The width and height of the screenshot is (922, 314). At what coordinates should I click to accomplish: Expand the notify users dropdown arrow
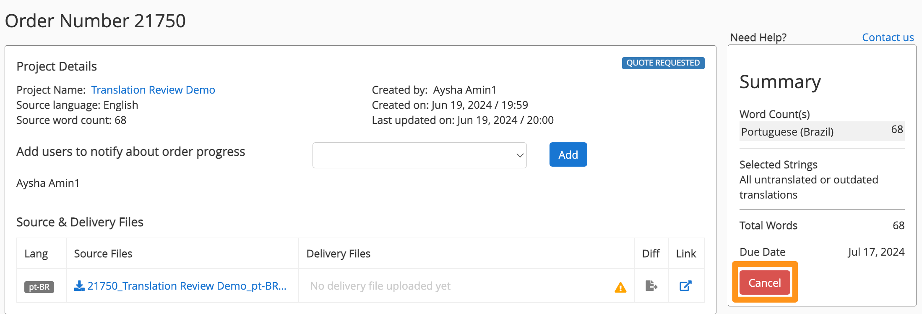[520, 155]
